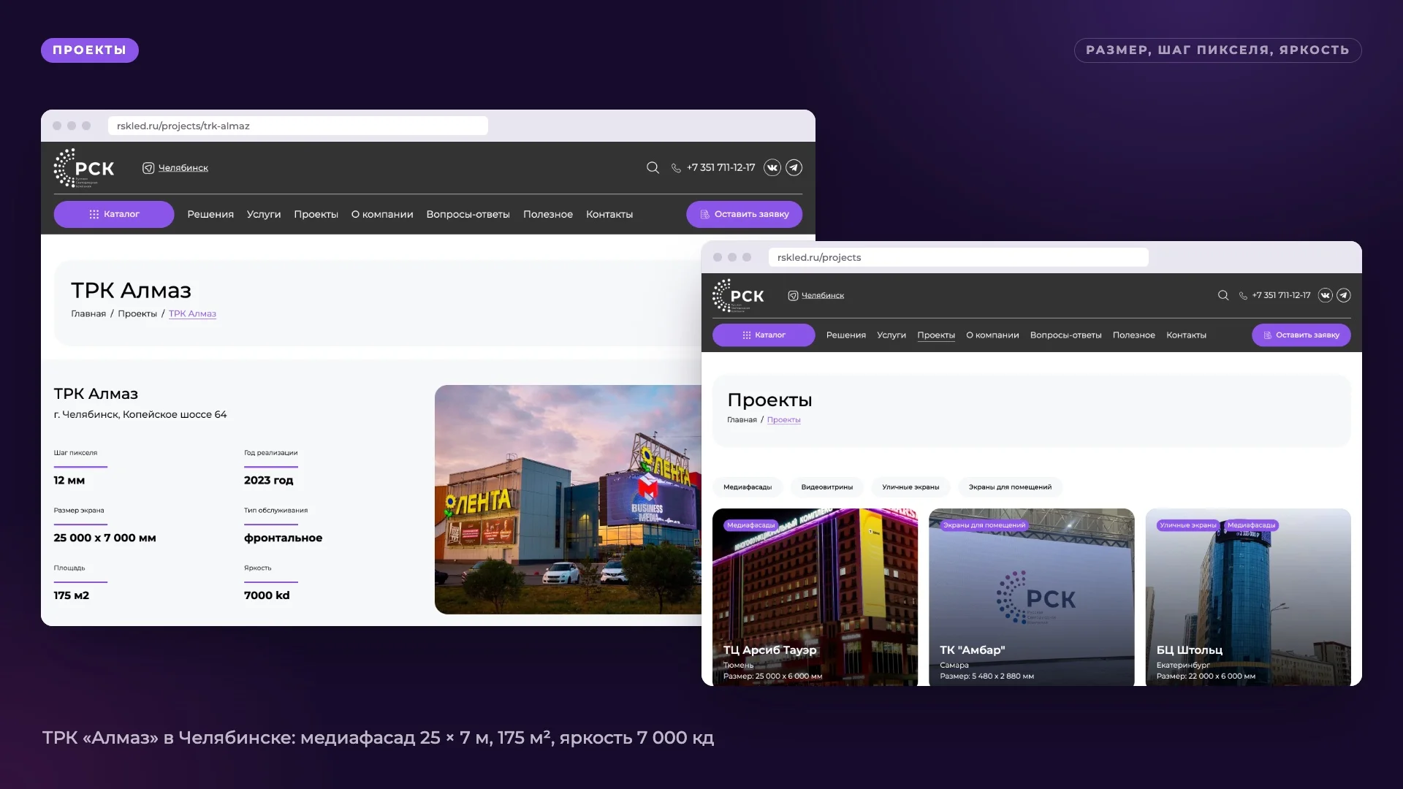Screen dimensions: 1403x789
Task: Open search icon in TRK Almaz window
Action: coord(653,168)
